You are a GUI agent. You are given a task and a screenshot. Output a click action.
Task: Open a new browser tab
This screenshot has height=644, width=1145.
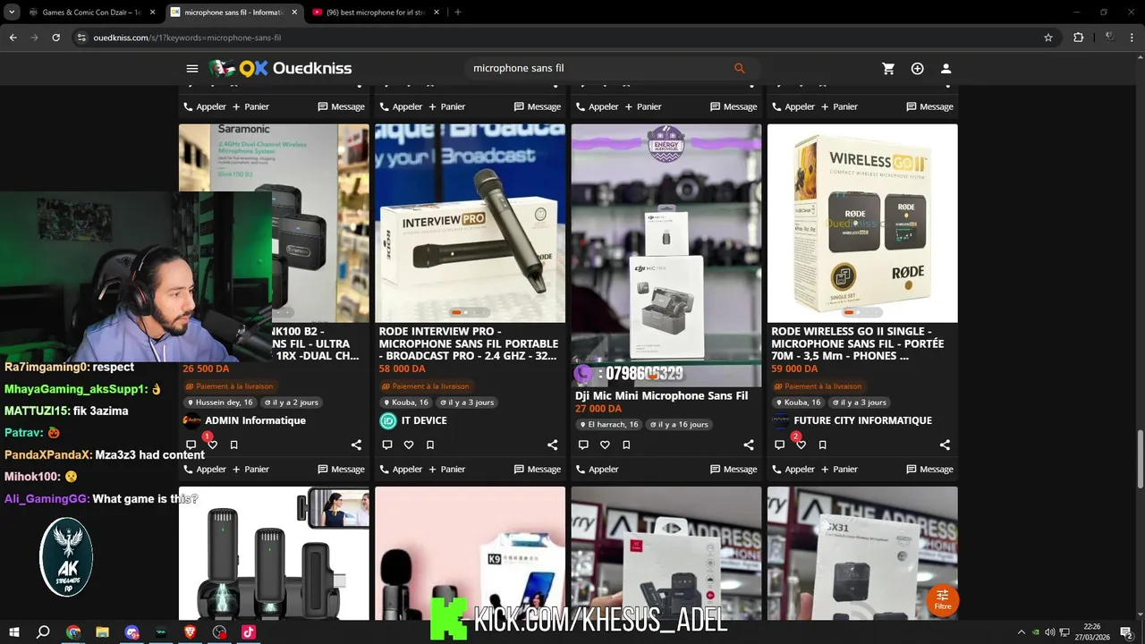458,13
